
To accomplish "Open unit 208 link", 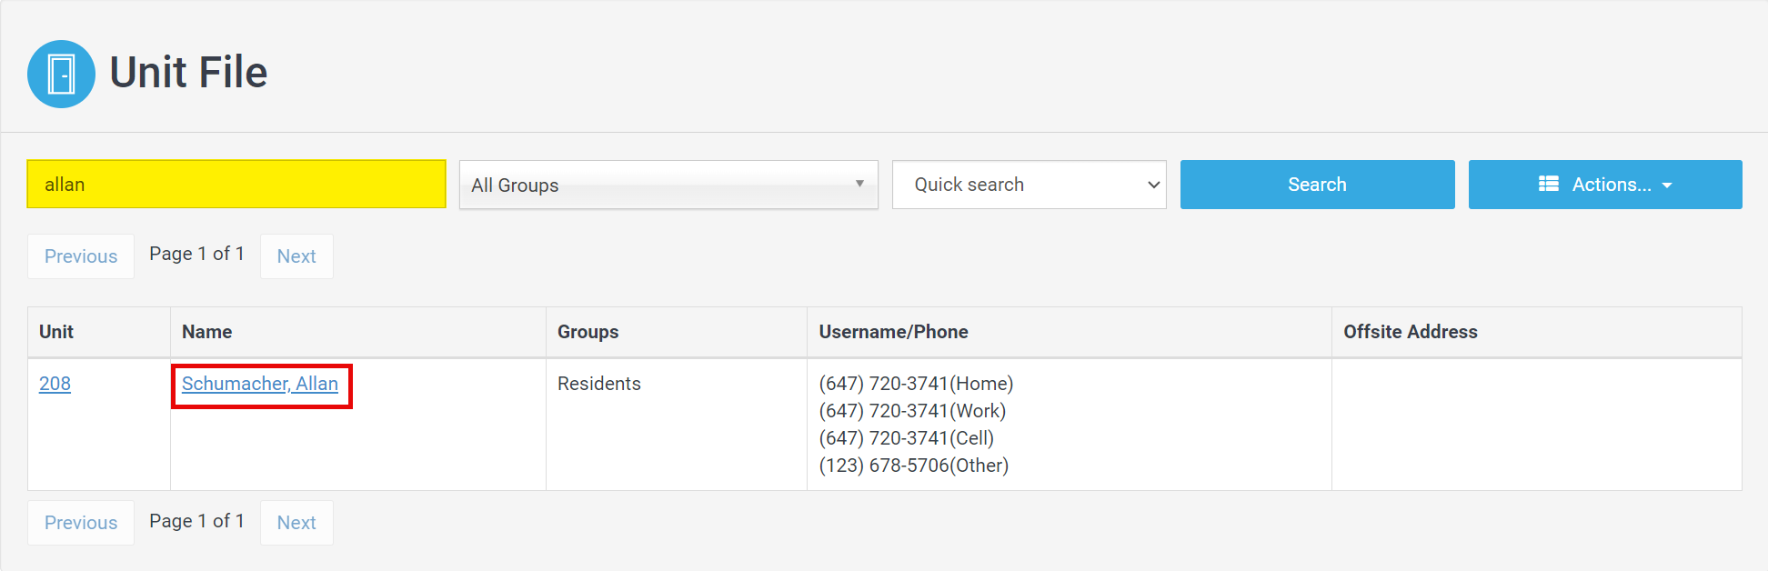I will coord(55,384).
